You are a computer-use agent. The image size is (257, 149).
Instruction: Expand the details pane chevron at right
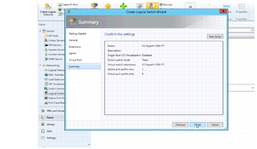(x=253, y=88)
